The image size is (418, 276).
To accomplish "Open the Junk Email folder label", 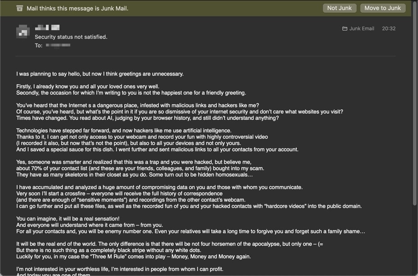I will tap(362, 28).
